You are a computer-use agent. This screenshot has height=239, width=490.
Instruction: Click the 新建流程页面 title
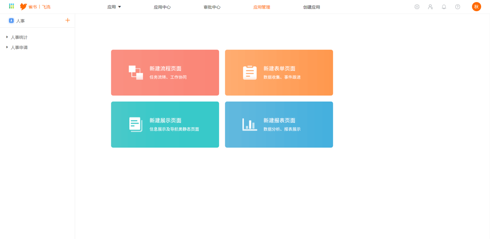165,69
